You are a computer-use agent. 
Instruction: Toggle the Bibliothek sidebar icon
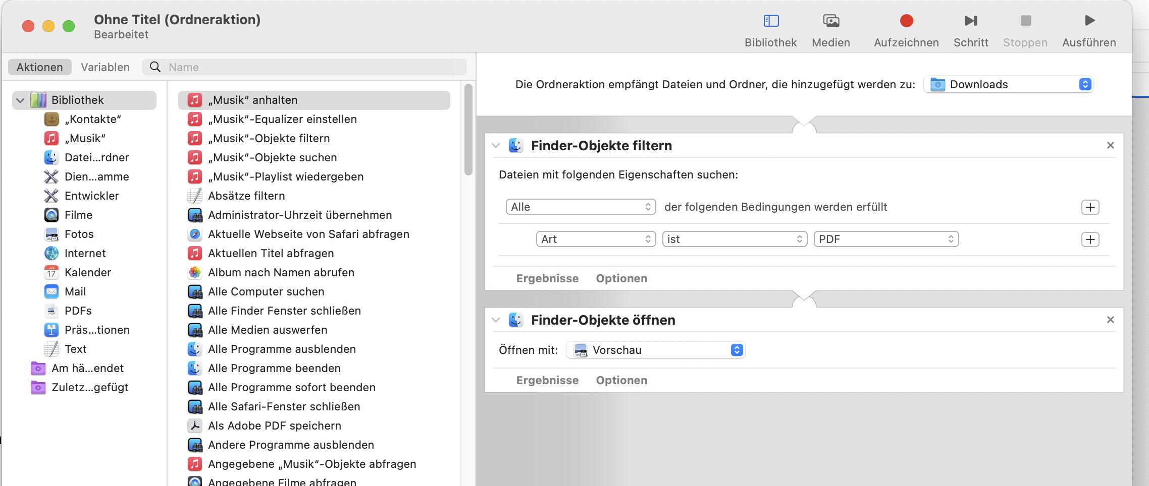770,21
